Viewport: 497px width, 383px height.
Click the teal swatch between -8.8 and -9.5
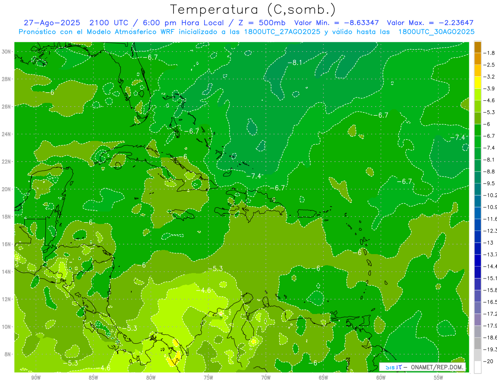pyautogui.click(x=478, y=177)
